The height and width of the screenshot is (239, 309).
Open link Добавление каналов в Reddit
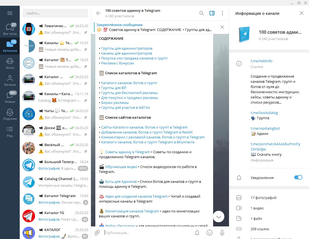click(147, 132)
